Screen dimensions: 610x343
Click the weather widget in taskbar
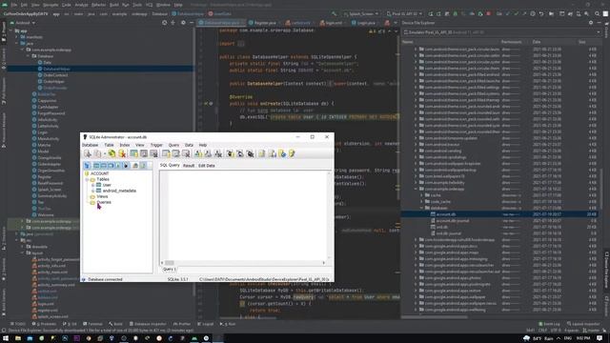(539, 338)
